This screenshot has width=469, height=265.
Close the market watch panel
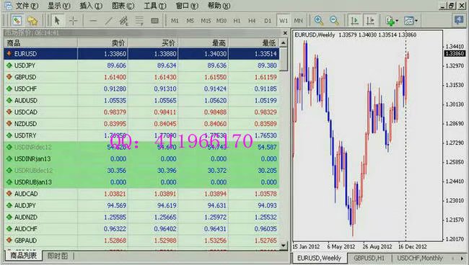tap(285, 33)
